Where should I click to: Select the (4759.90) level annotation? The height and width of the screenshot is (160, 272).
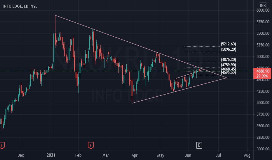229,65
